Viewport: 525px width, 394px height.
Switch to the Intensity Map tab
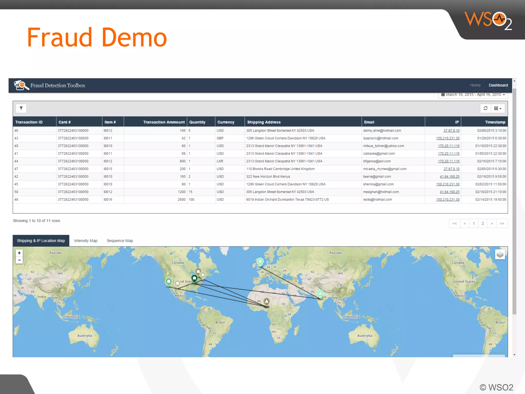(x=86, y=241)
